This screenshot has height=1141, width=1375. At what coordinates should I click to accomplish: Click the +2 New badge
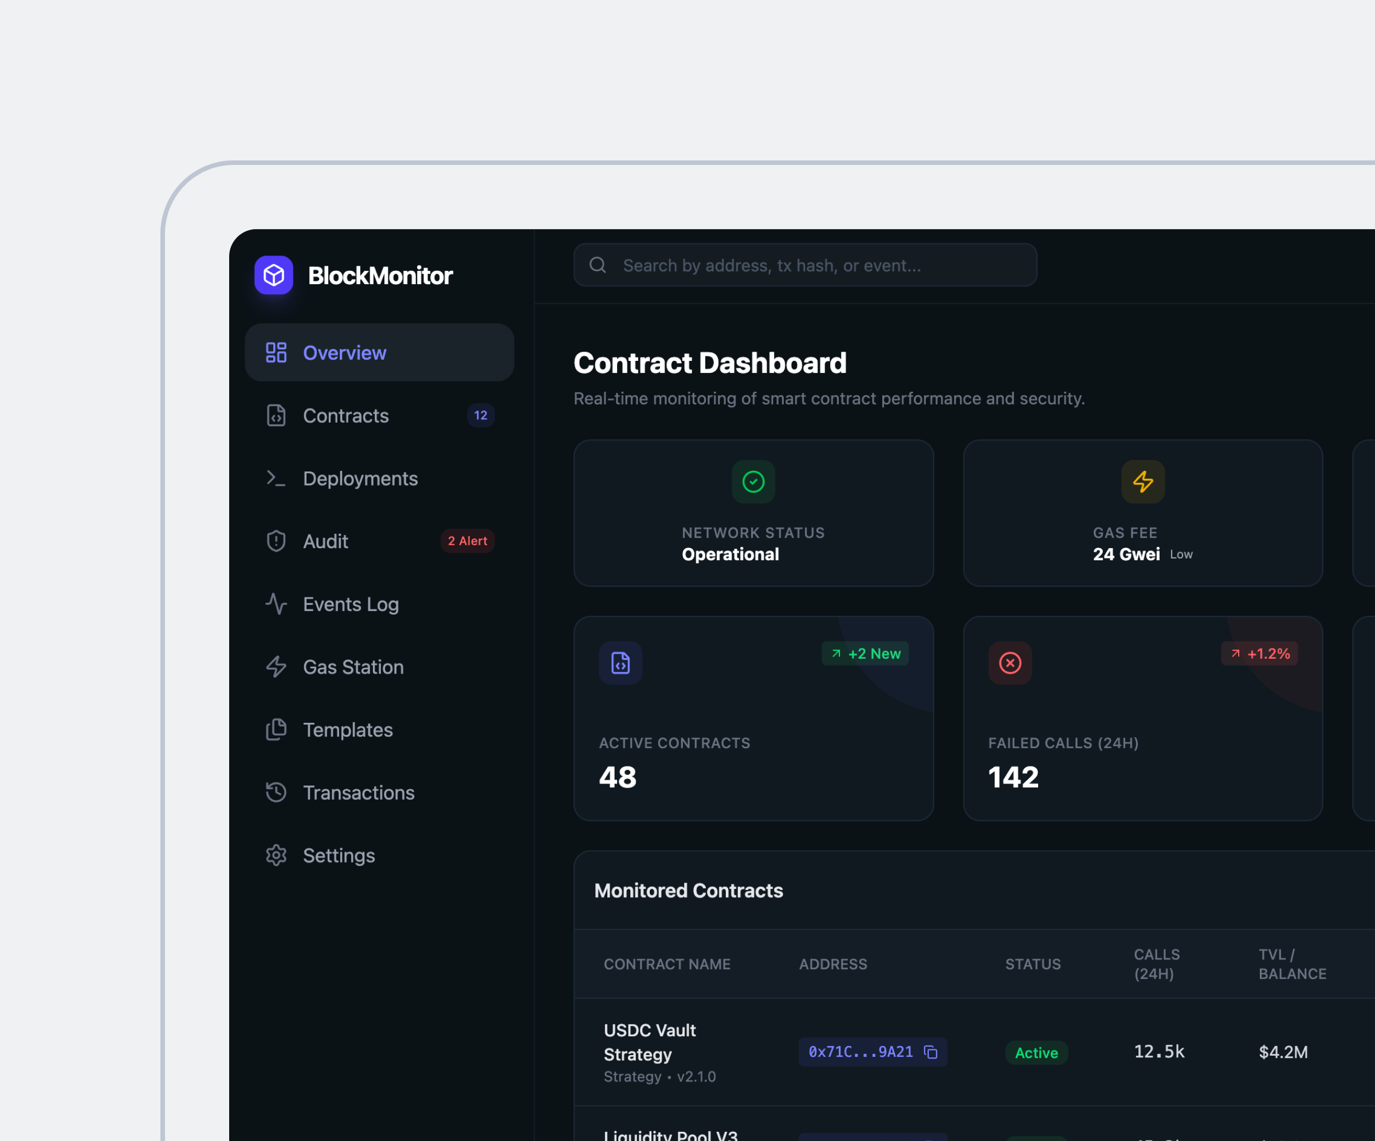(865, 654)
